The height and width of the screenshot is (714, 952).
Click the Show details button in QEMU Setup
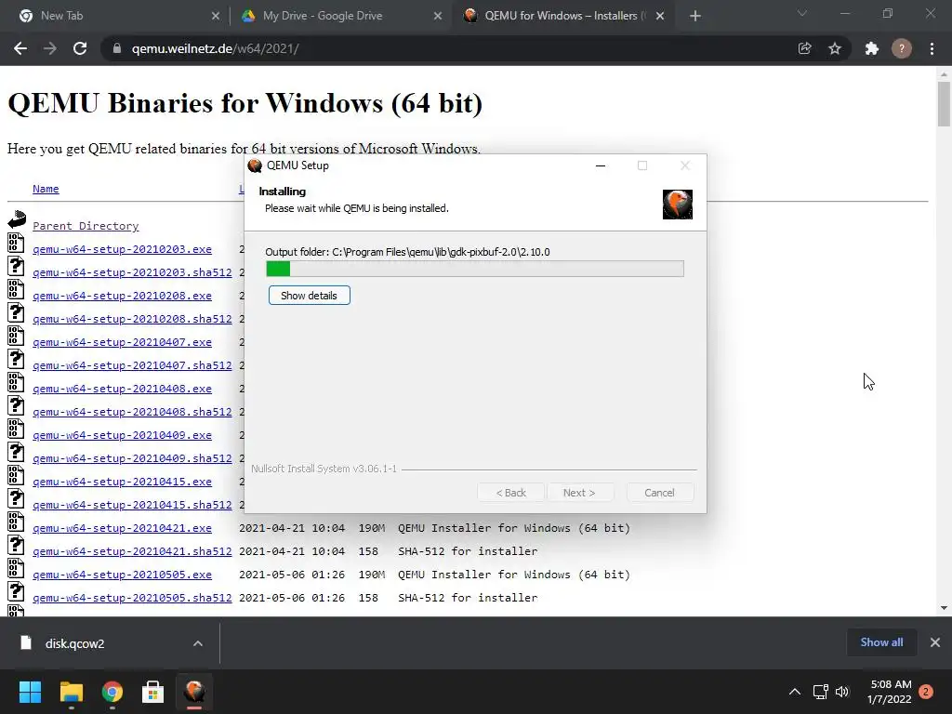tap(309, 296)
